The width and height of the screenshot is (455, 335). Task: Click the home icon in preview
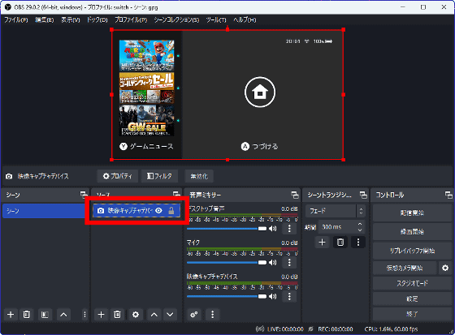260,92
